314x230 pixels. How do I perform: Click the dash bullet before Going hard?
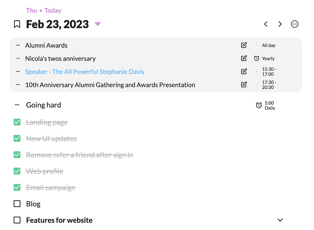pyautogui.click(x=17, y=105)
